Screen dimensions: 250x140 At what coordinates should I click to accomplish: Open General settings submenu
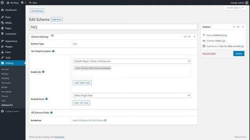pyautogui.click(x=5, y=69)
